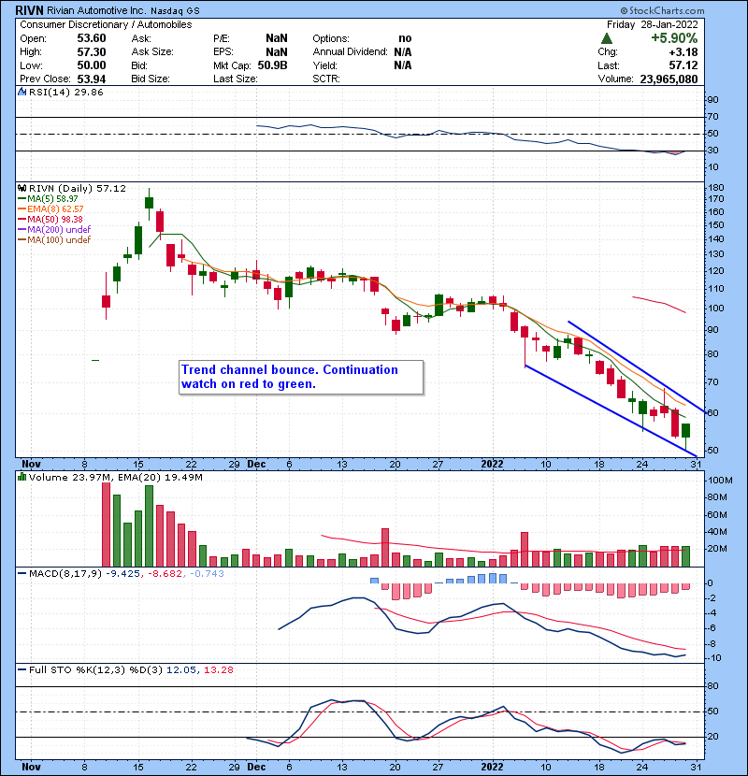Click the EMA(8) 62.57 legend entry
The height and width of the screenshot is (776, 748).
[x=51, y=209]
